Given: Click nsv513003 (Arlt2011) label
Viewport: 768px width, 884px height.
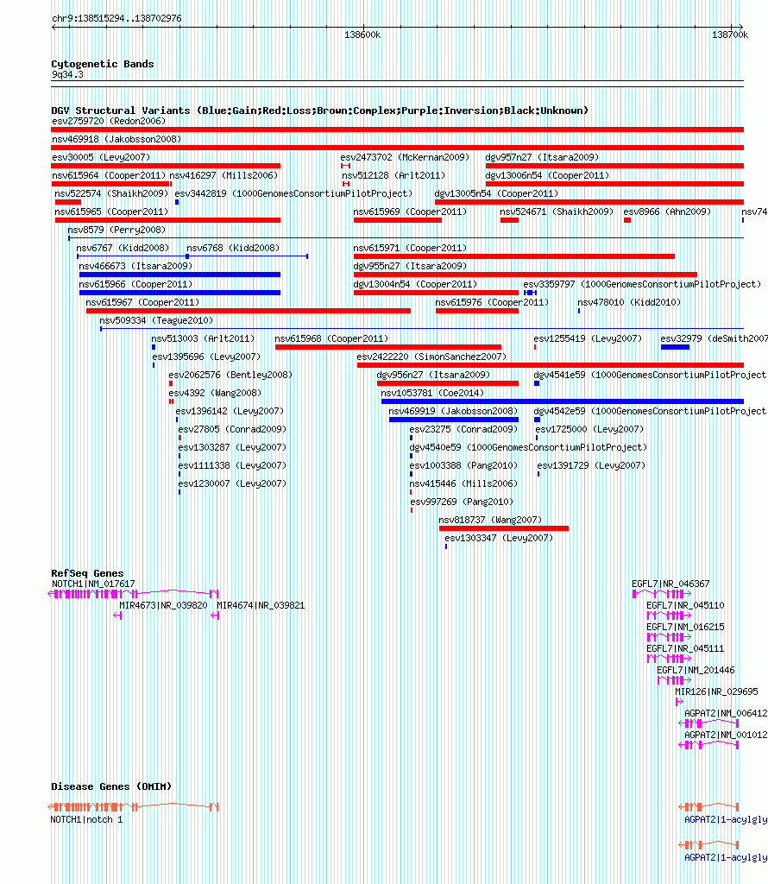Looking at the screenshot, I should [203, 338].
